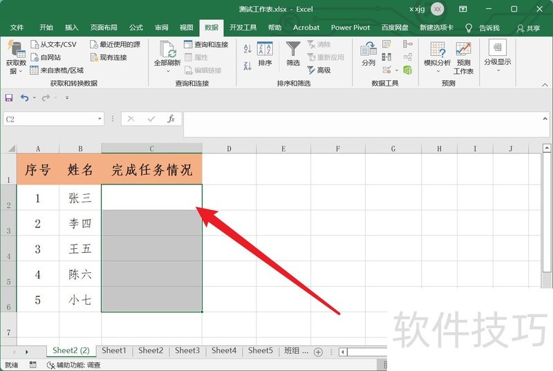The height and width of the screenshot is (371, 553).
Task: Expand the Refresh All dropdown arrow
Action: (168, 71)
